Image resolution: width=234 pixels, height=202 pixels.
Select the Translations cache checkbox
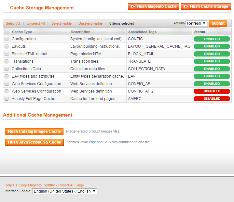7,61
